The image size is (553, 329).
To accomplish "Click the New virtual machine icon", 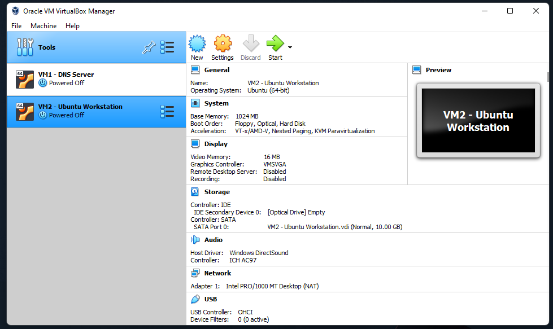I will pyautogui.click(x=197, y=44).
